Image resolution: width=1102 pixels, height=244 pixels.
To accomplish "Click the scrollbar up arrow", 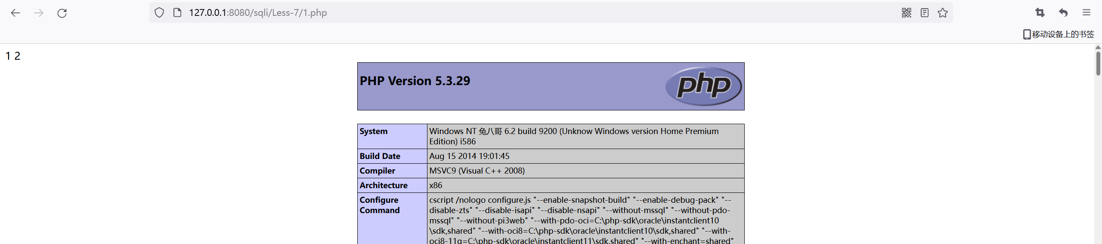I will click(1098, 47).
